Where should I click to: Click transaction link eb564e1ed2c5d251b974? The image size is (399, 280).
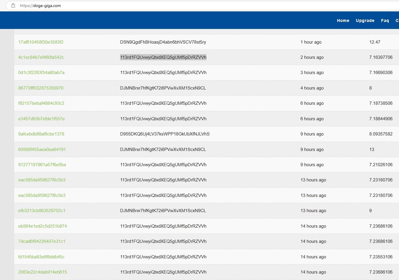42,226
